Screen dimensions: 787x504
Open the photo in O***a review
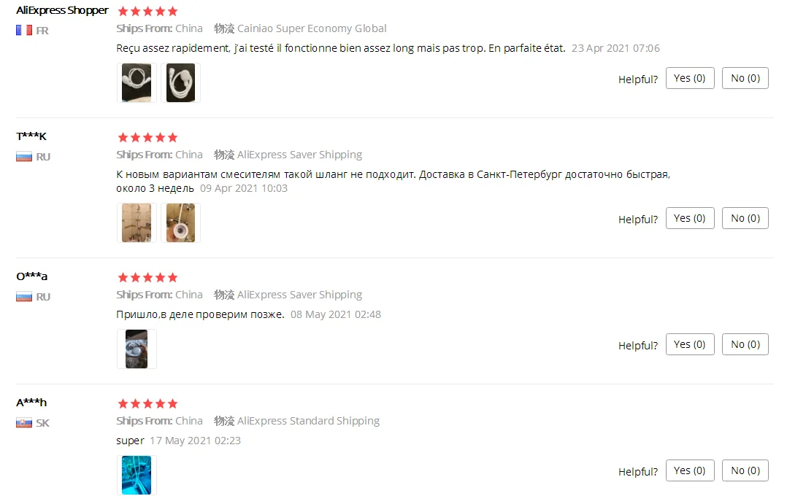click(x=137, y=349)
